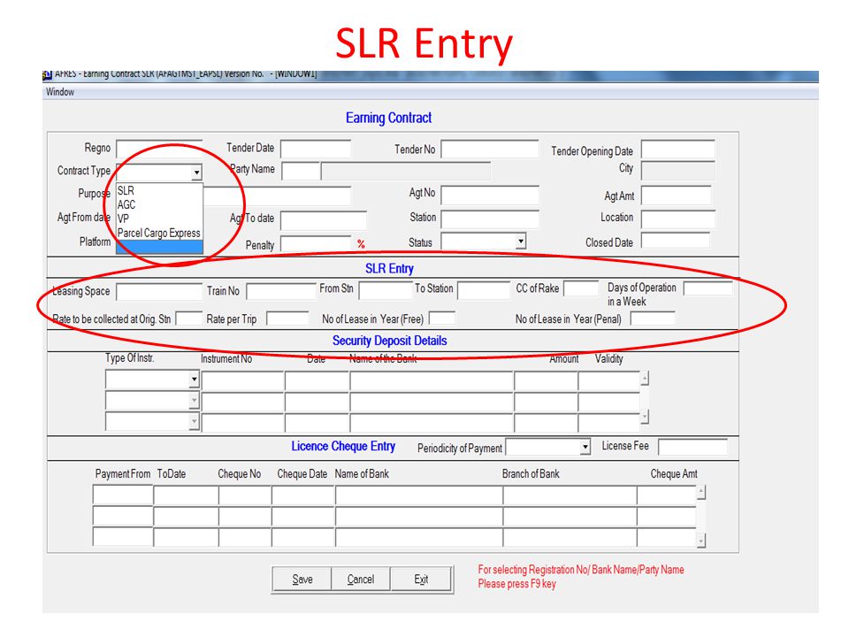
Task: Click the Cancel button
Action: point(361,579)
